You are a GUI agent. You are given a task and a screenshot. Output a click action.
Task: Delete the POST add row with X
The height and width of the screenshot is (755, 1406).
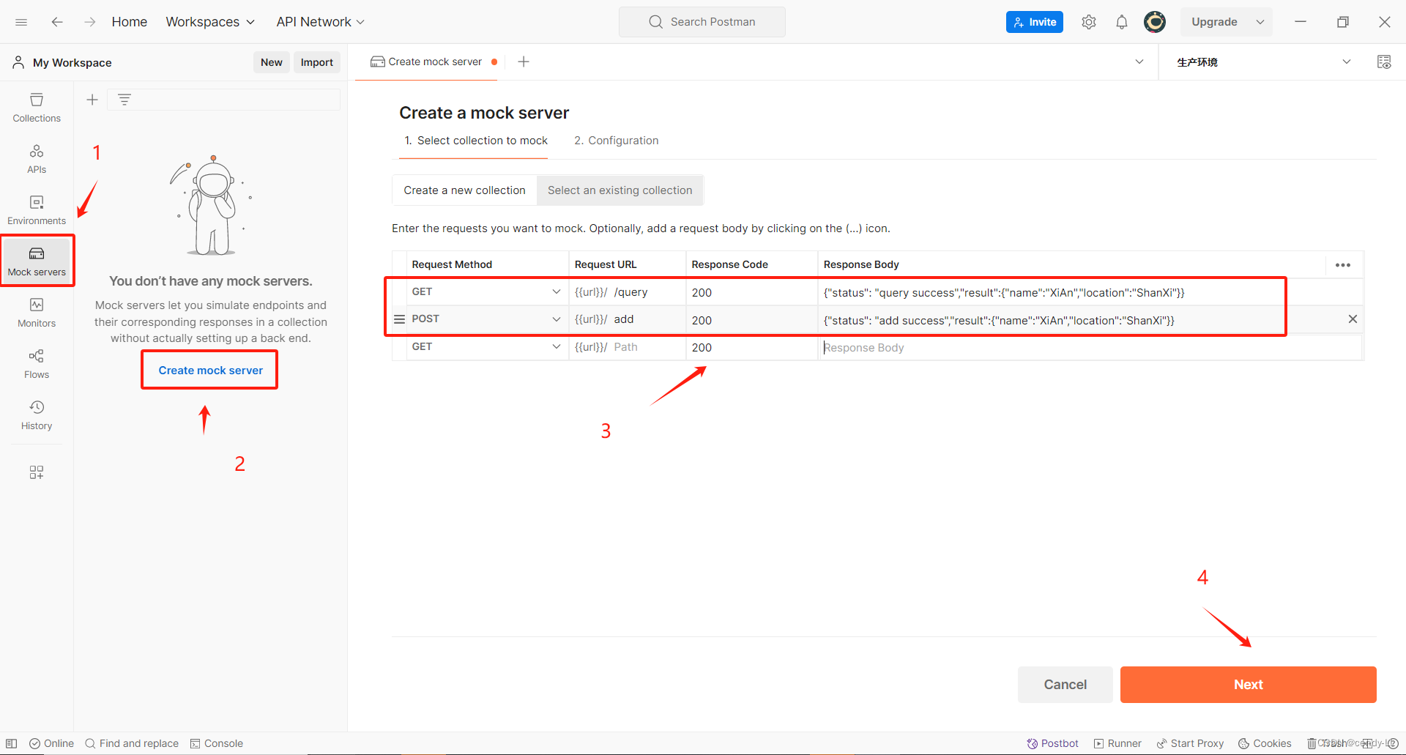coord(1353,319)
